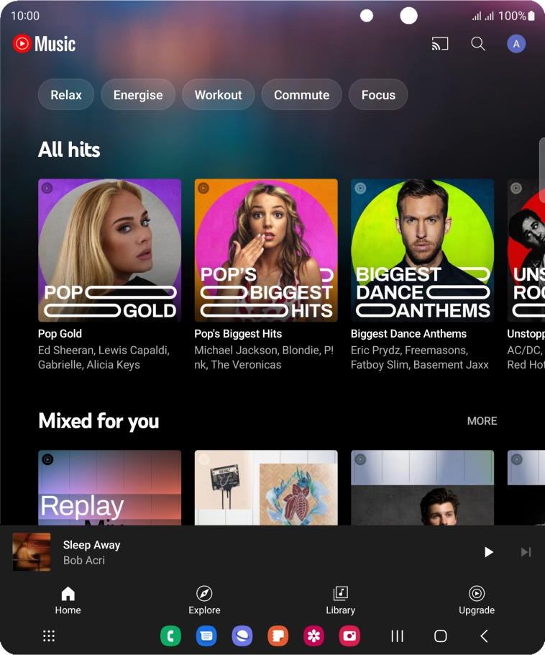545x655 pixels.
Task: Open the Explore tab
Action: pos(204,600)
